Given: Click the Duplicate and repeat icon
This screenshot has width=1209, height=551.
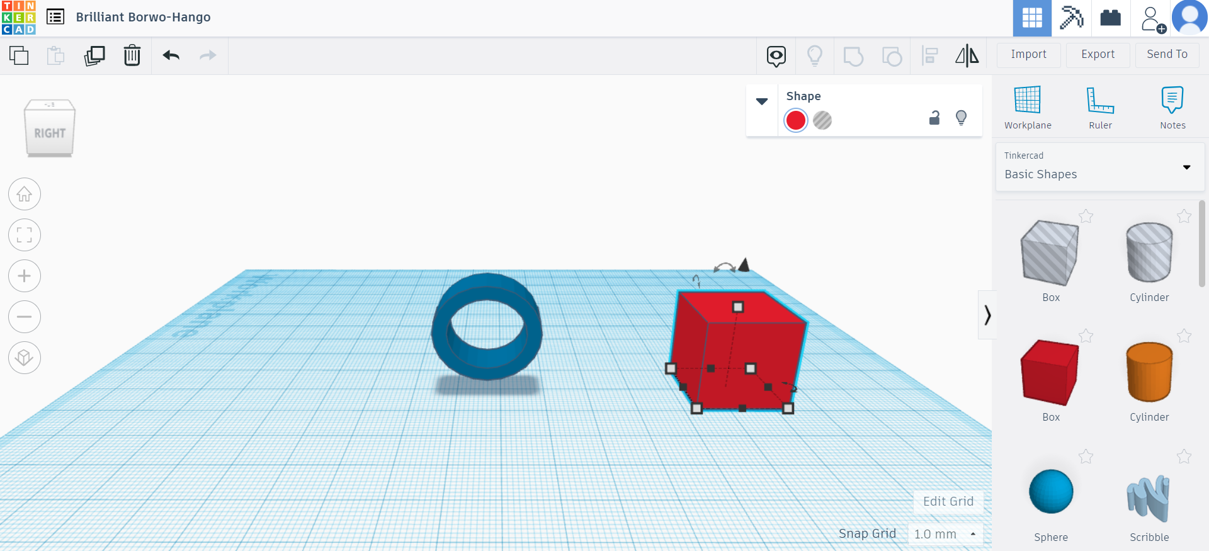Looking at the screenshot, I should pyautogui.click(x=94, y=55).
